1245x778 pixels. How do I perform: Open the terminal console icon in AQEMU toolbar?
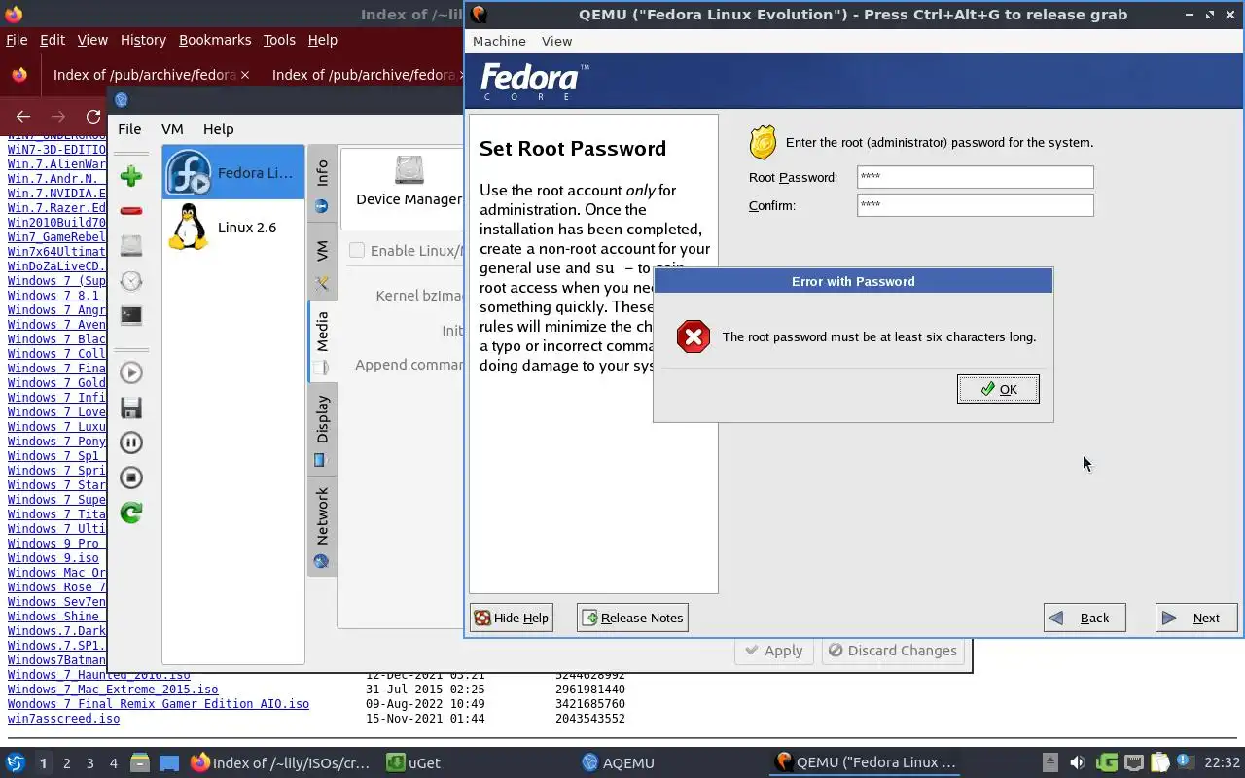(x=131, y=316)
